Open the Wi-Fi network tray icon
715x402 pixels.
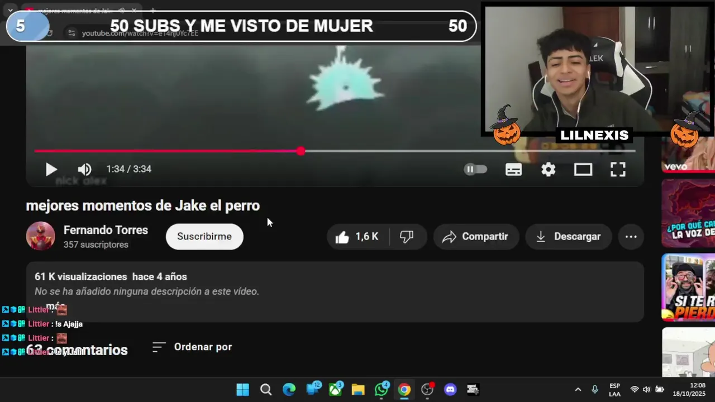click(635, 390)
